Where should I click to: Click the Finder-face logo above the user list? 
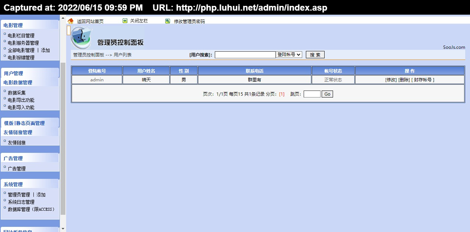pyautogui.click(x=82, y=38)
